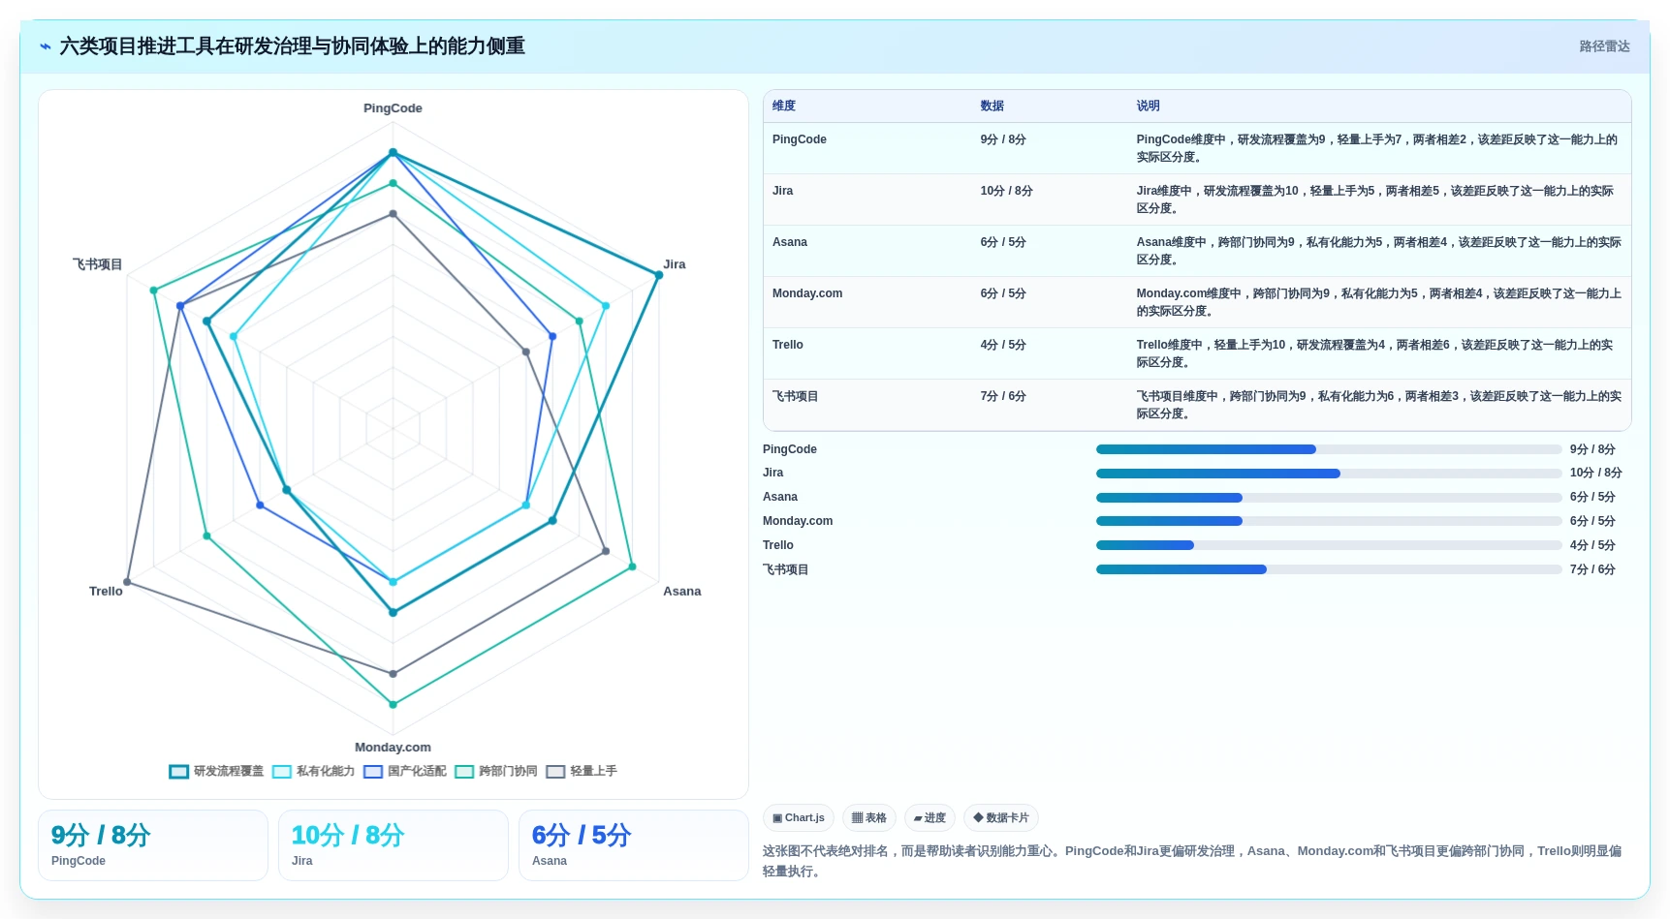Screen dimensions: 1670x919
Task: Toggle the 跨部门协同 legend series
Action: point(496,772)
